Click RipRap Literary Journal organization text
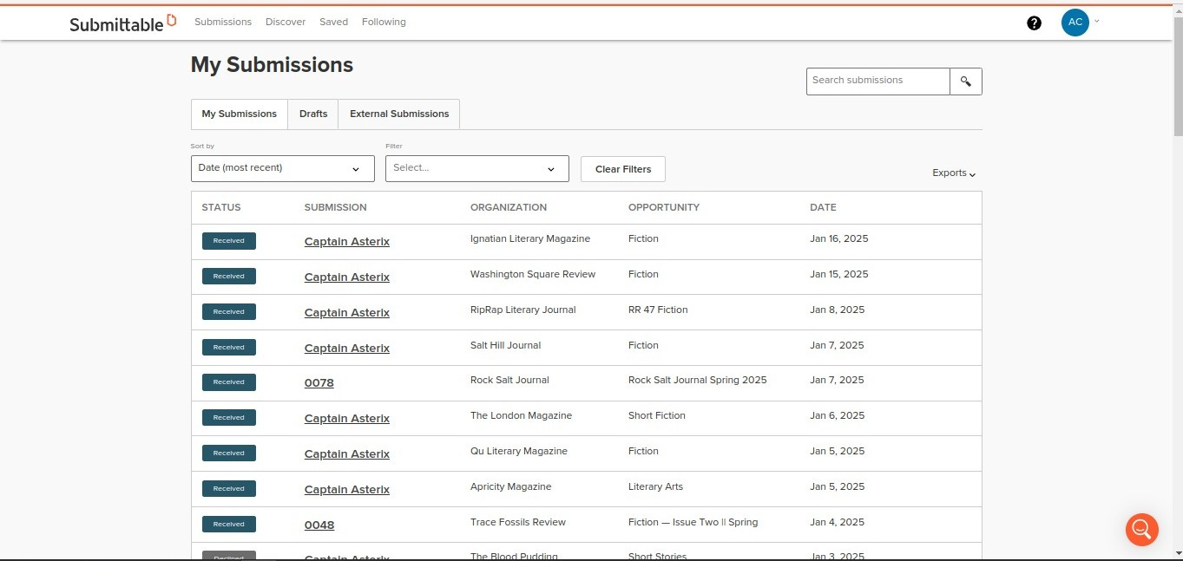1183x561 pixels. point(523,310)
